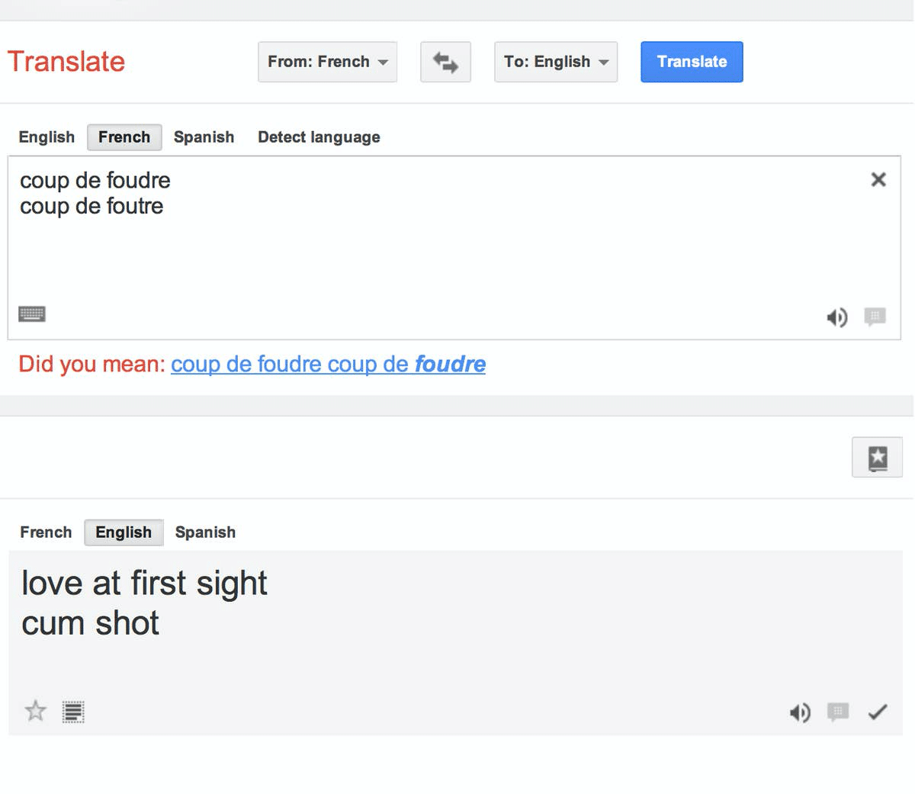Open translation usage examples bubble icon

(838, 712)
